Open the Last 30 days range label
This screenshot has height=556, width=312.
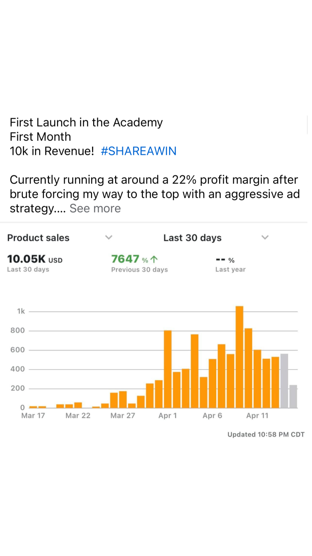(192, 238)
